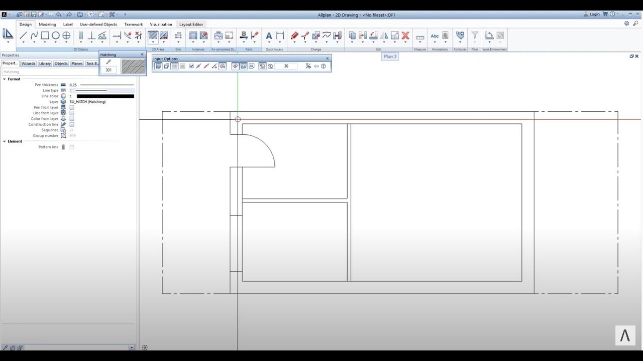Image resolution: width=643 pixels, height=361 pixels.
Task: Open the Label ribbon tab
Action: [x=68, y=24]
